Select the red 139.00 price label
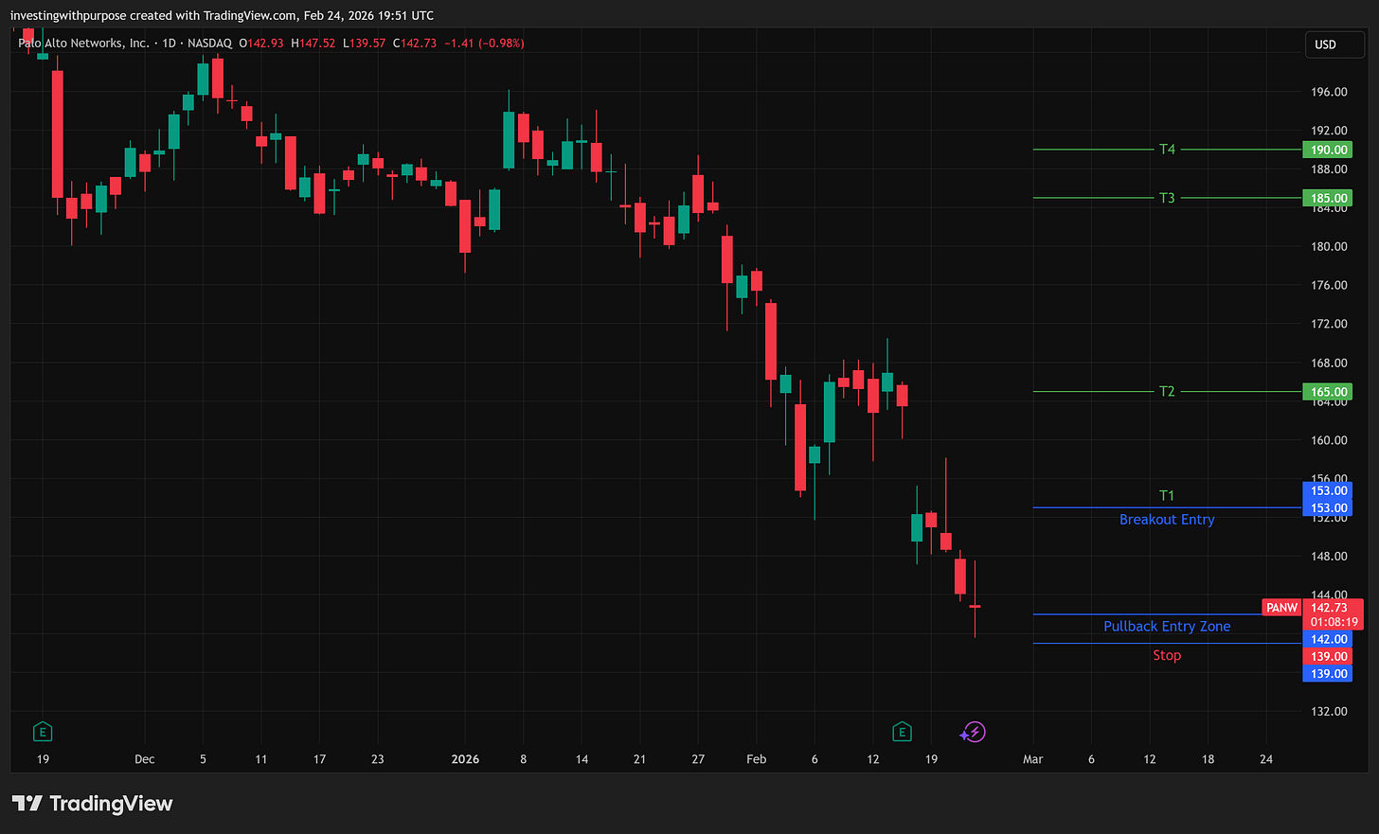Screen dimensions: 1379x834 pyautogui.click(x=1328, y=656)
